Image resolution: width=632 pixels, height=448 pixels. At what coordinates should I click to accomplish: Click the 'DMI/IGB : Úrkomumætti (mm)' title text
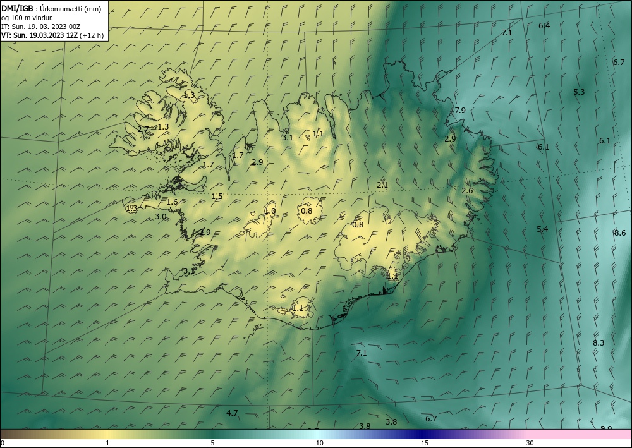pos(51,9)
